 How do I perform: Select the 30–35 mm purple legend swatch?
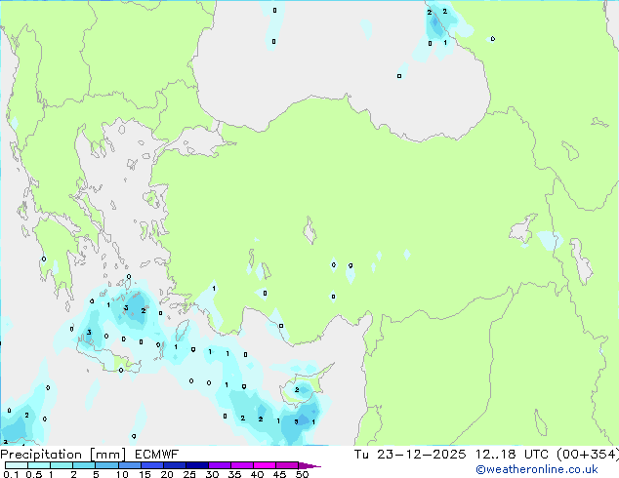[x=220, y=465]
